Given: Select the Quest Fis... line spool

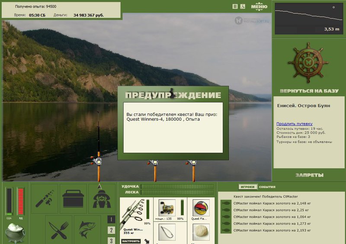Looking at the screenshot, I should pyautogui.click(x=201, y=208).
